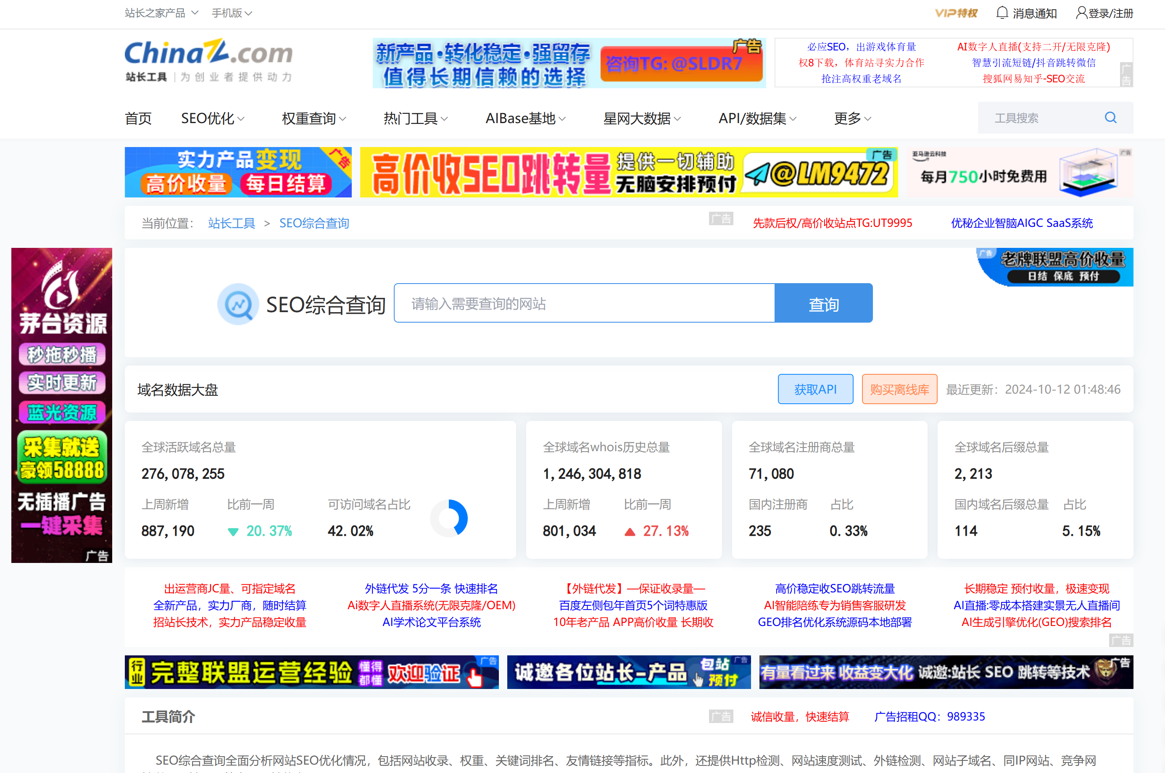Click the VIP特权 badge
The width and height of the screenshot is (1165, 773).
click(x=956, y=13)
